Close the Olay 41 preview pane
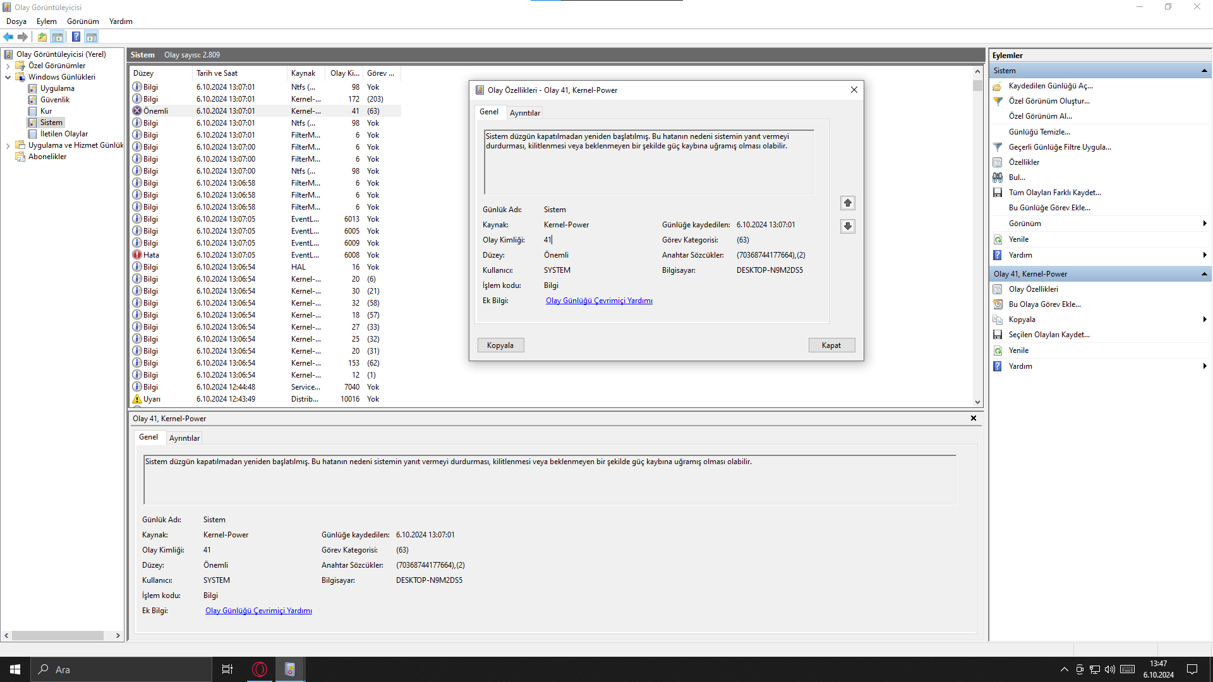Screen dimensions: 1213x682 pos(974,418)
